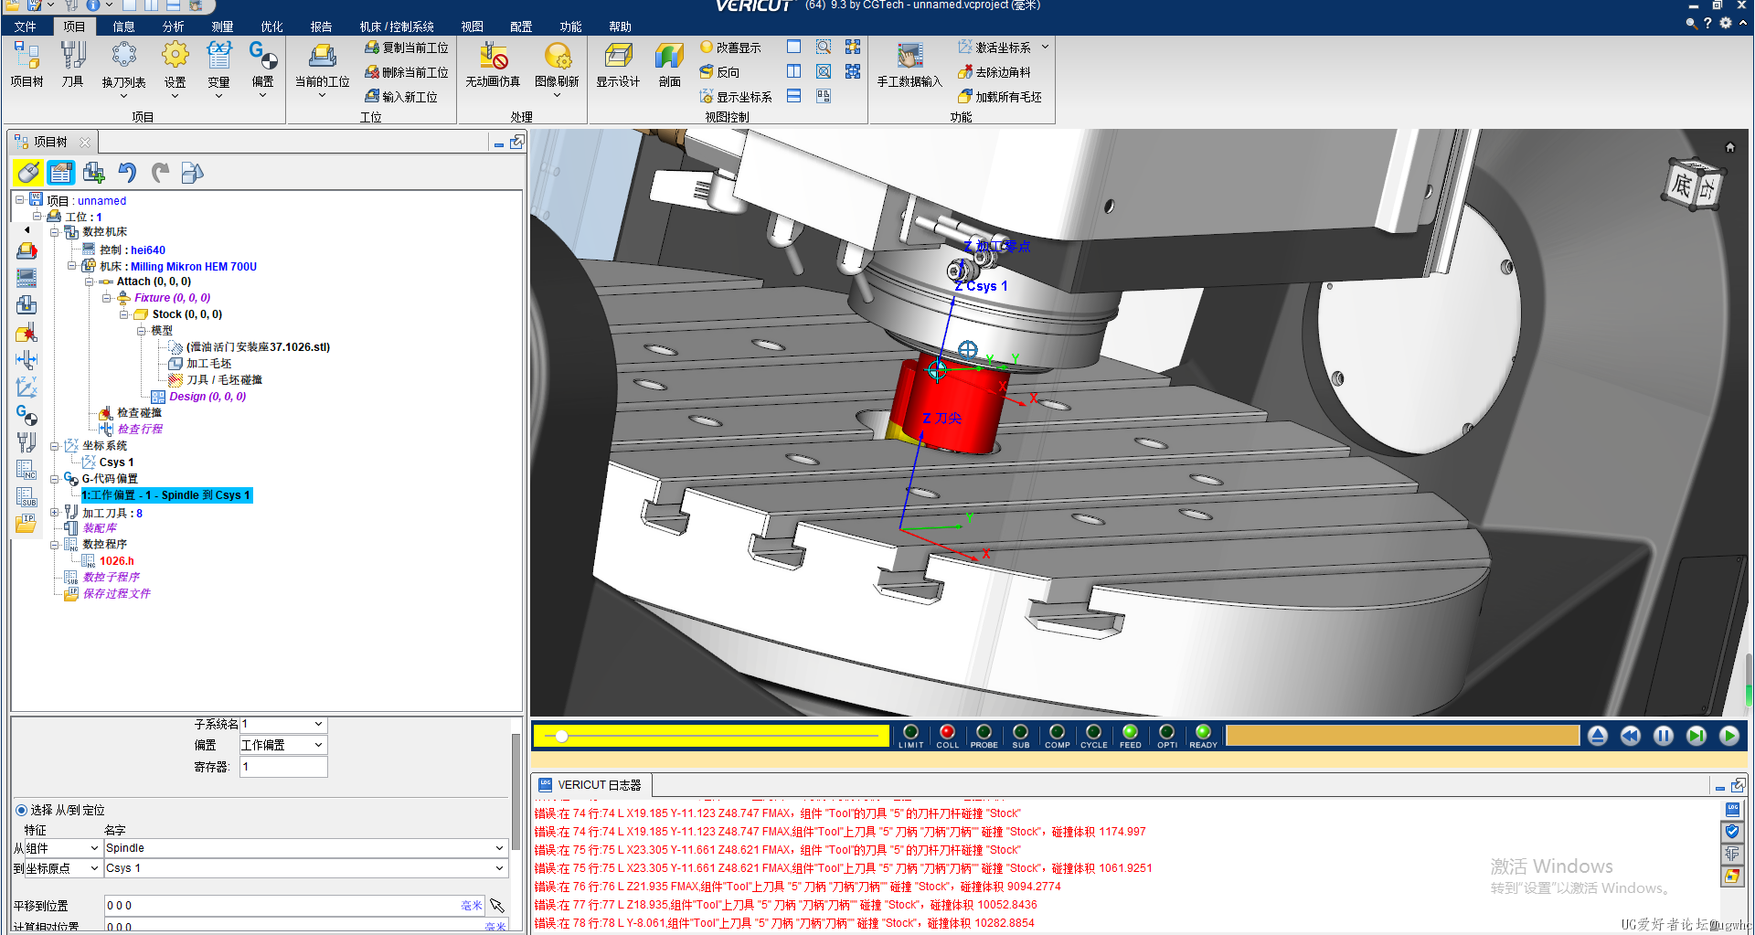Screen dimensions: 1755x935
Task: Switch to the 优化 ribbon tab
Action: [271, 27]
